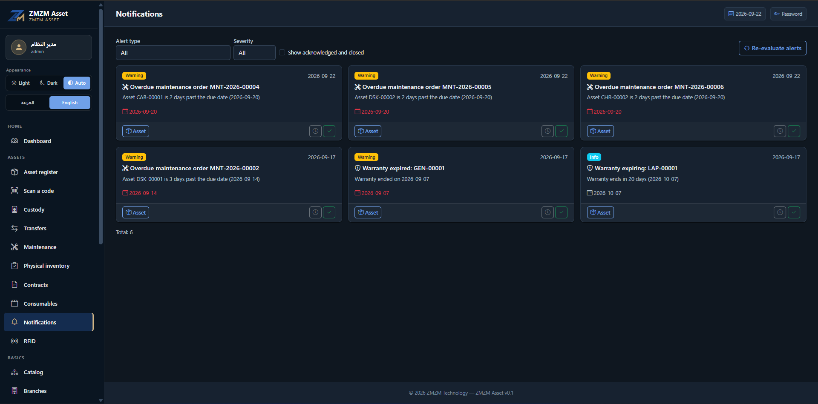Image resolution: width=818 pixels, height=404 pixels.
Task: Click sidebar scroll down arrow
Action: (101, 400)
